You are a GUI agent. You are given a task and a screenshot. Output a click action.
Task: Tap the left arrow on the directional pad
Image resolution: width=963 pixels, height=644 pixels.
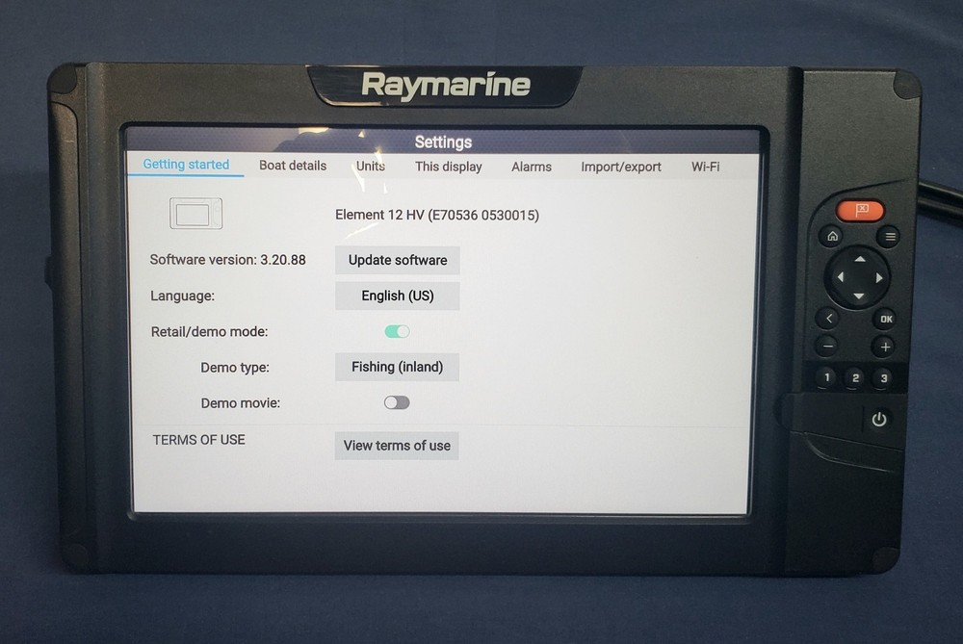tap(840, 277)
